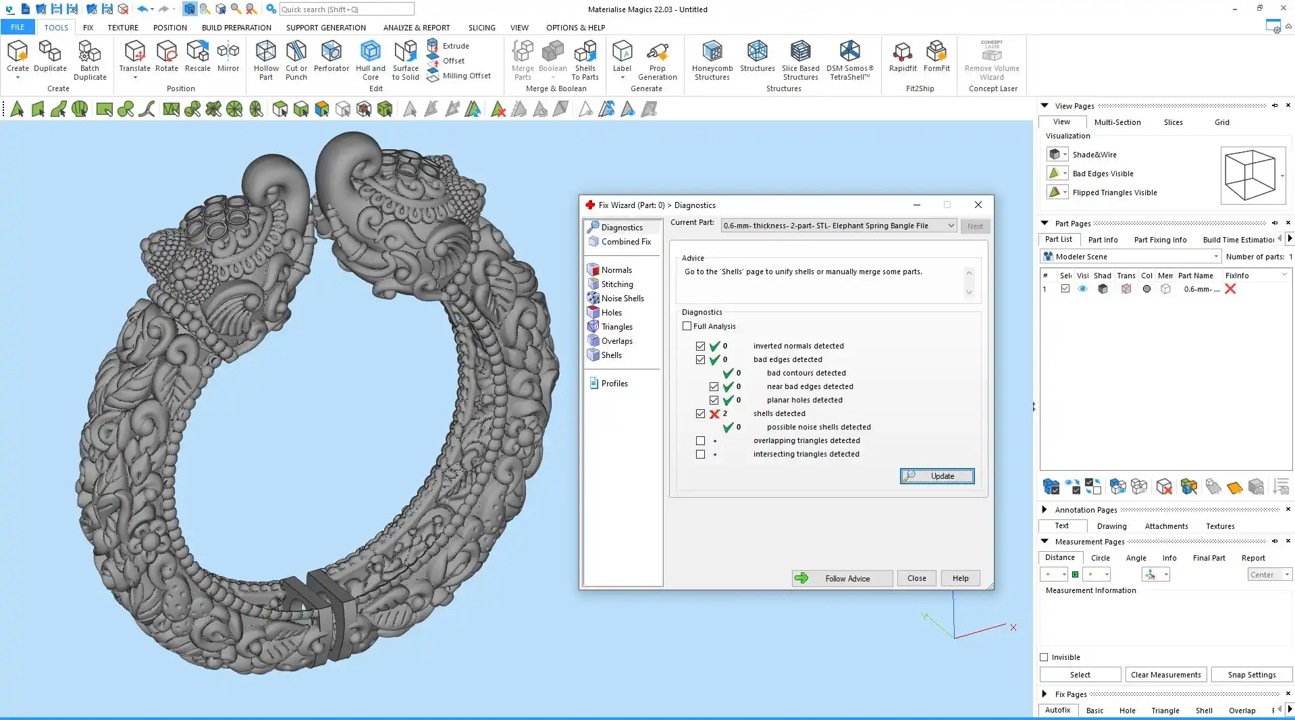Click the part color swatch in Part List
The image size is (1295, 720).
coord(1146,289)
